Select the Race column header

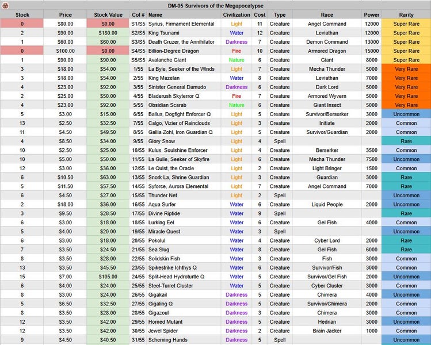327,15
